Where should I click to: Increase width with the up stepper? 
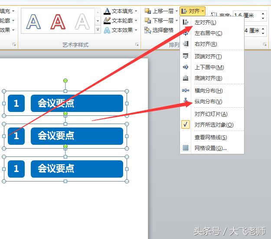[x=263, y=29]
